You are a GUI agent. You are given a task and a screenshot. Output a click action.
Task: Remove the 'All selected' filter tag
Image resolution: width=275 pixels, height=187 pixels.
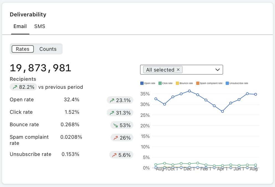tap(178, 70)
